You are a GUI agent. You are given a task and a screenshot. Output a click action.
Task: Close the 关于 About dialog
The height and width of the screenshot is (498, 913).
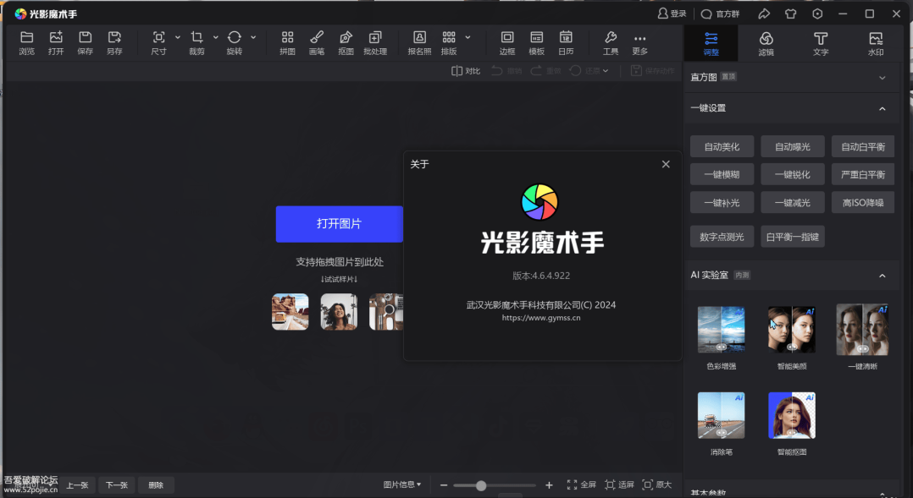point(666,165)
